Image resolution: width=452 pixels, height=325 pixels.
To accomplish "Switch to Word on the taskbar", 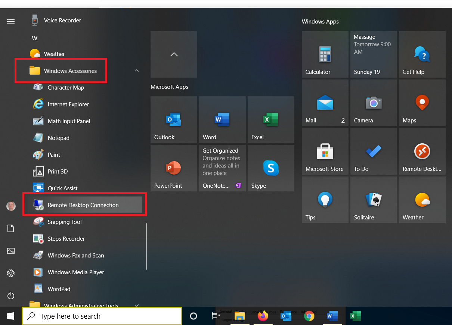I will pos(332,316).
